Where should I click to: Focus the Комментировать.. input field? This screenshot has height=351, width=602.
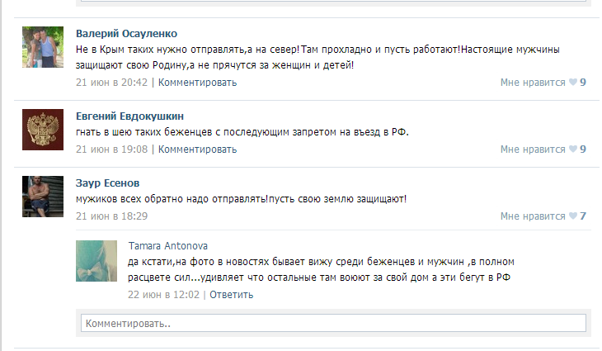point(333,323)
